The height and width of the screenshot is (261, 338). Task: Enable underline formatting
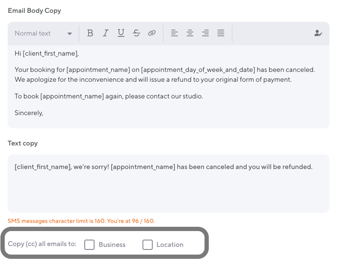(x=121, y=33)
